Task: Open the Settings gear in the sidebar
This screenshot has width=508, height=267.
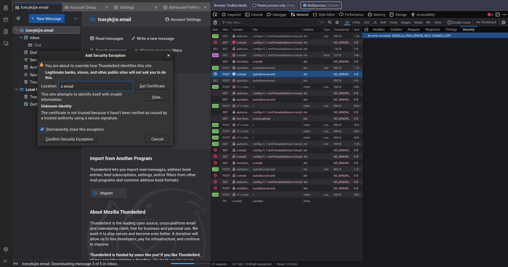Action: pyautogui.click(x=6, y=249)
